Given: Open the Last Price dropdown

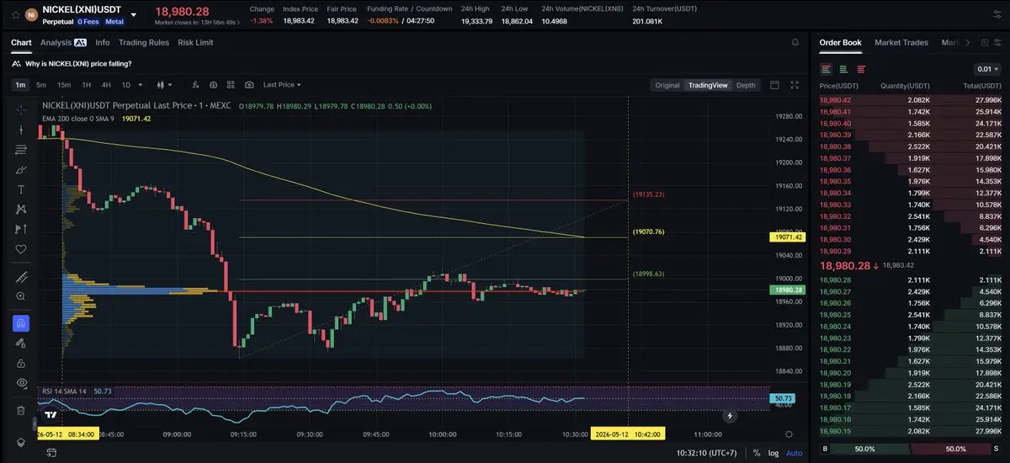Looking at the screenshot, I should [282, 85].
